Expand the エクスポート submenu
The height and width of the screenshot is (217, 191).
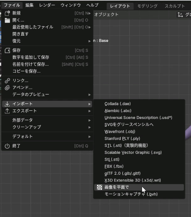point(47,111)
